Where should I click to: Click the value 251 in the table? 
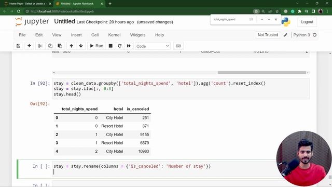click(x=145, y=118)
